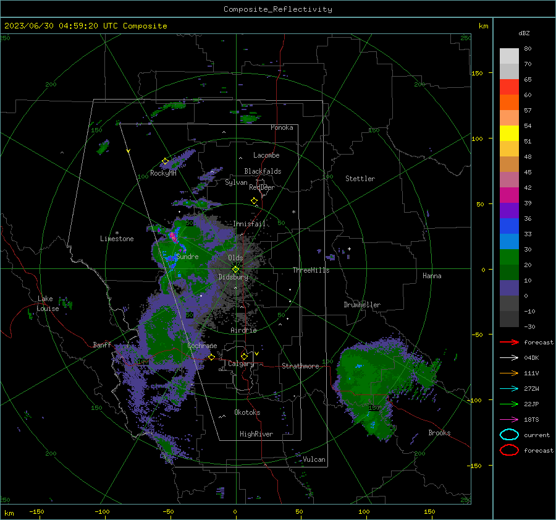
Task: Click the Brooks label
Action: click(x=439, y=433)
